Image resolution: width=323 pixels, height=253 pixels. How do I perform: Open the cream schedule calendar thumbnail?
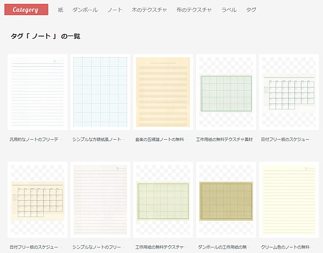pos(38,200)
